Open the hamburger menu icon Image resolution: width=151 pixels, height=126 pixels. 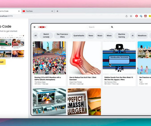34,27
